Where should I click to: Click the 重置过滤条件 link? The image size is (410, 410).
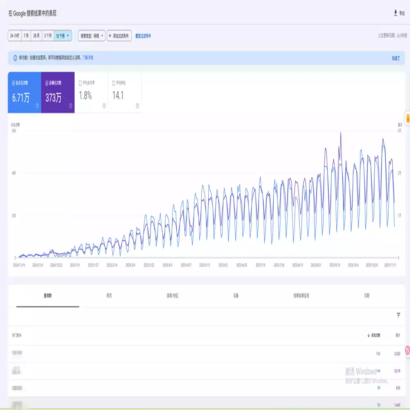tap(143, 36)
